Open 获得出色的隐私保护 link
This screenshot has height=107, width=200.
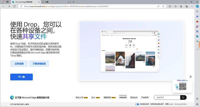[157, 104]
